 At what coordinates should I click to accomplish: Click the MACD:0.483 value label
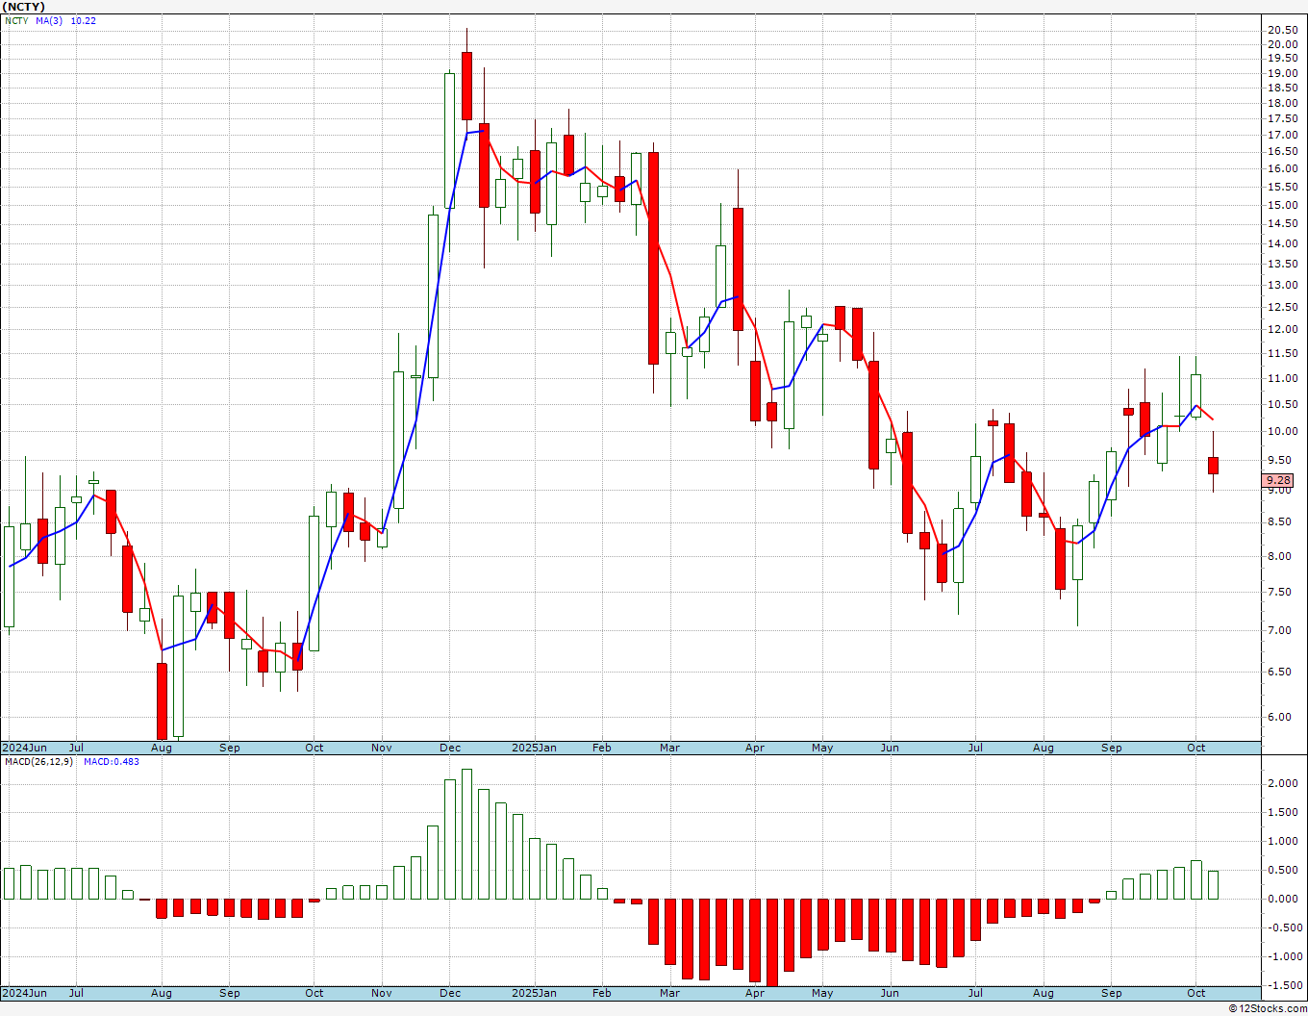coord(111,761)
